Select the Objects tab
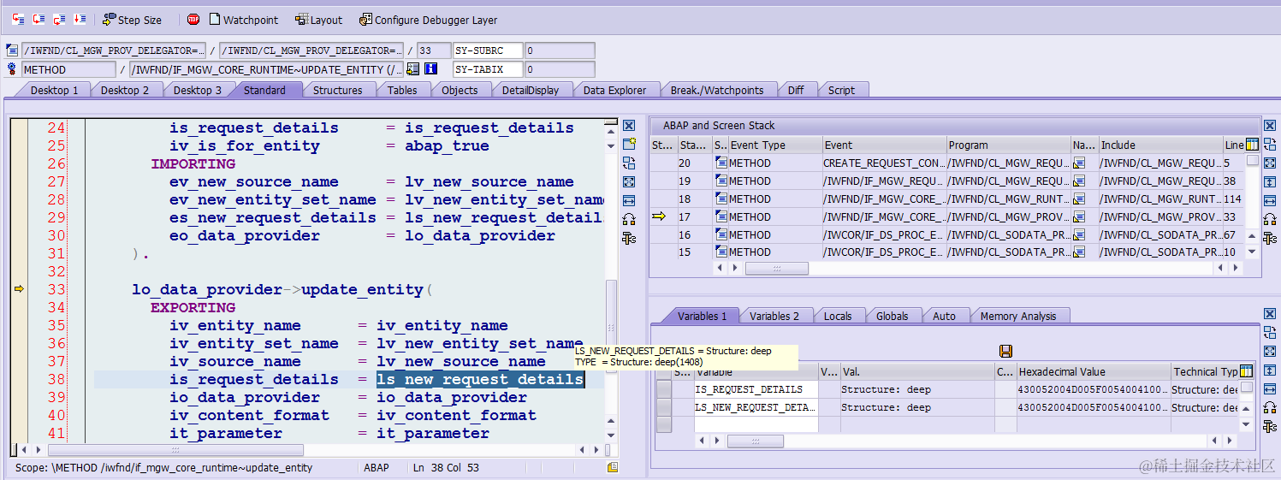 pyautogui.click(x=460, y=90)
